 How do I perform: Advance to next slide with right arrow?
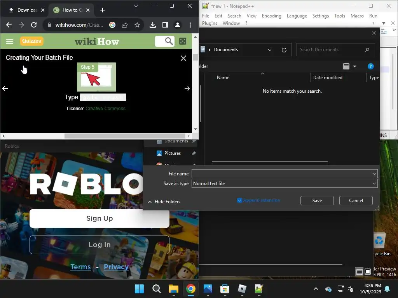point(187,88)
